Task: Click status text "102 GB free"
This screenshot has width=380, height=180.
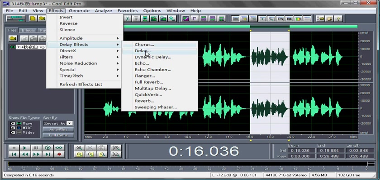Action: [x=349, y=175]
